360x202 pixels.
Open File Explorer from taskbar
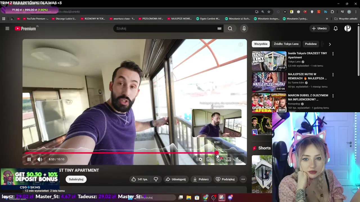(189, 198)
